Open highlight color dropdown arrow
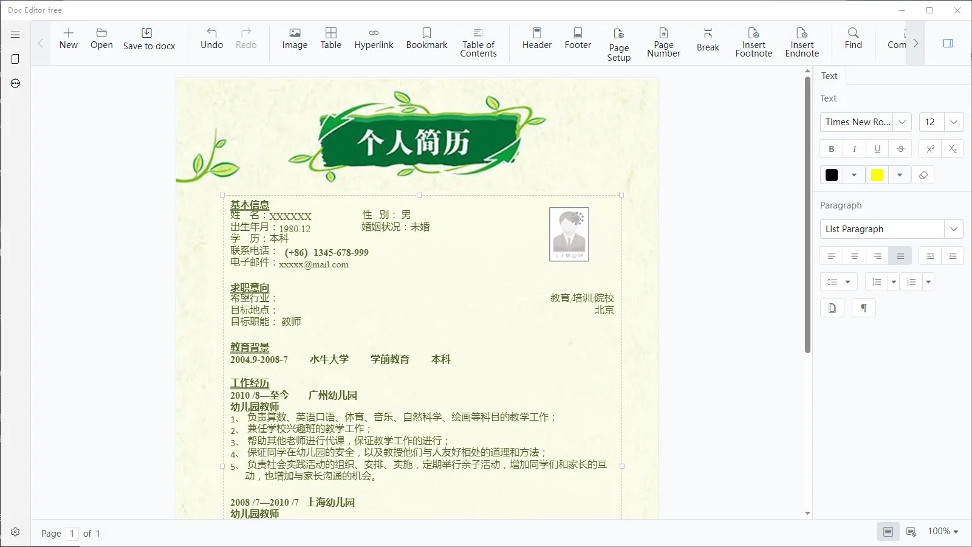The image size is (972, 547). tap(900, 175)
